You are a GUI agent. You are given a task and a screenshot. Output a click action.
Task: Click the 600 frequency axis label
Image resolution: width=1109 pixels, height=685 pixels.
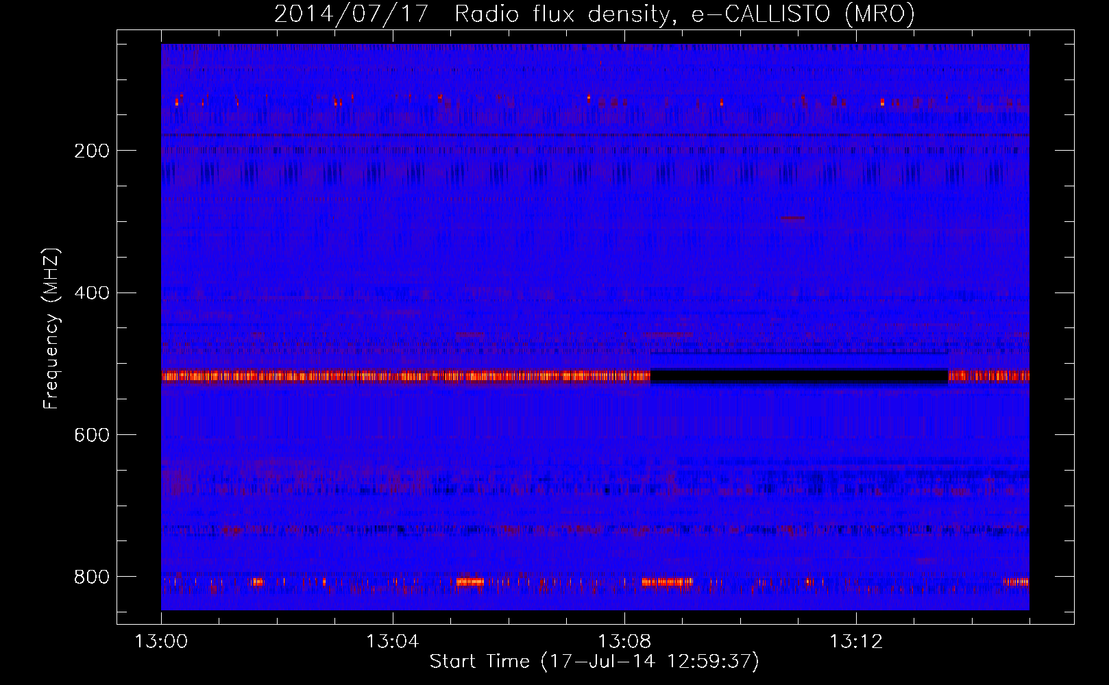(92, 436)
